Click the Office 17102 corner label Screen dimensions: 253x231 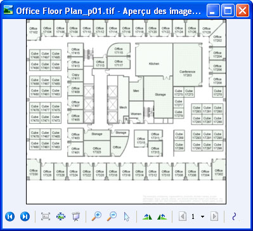click(x=34, y=30)
